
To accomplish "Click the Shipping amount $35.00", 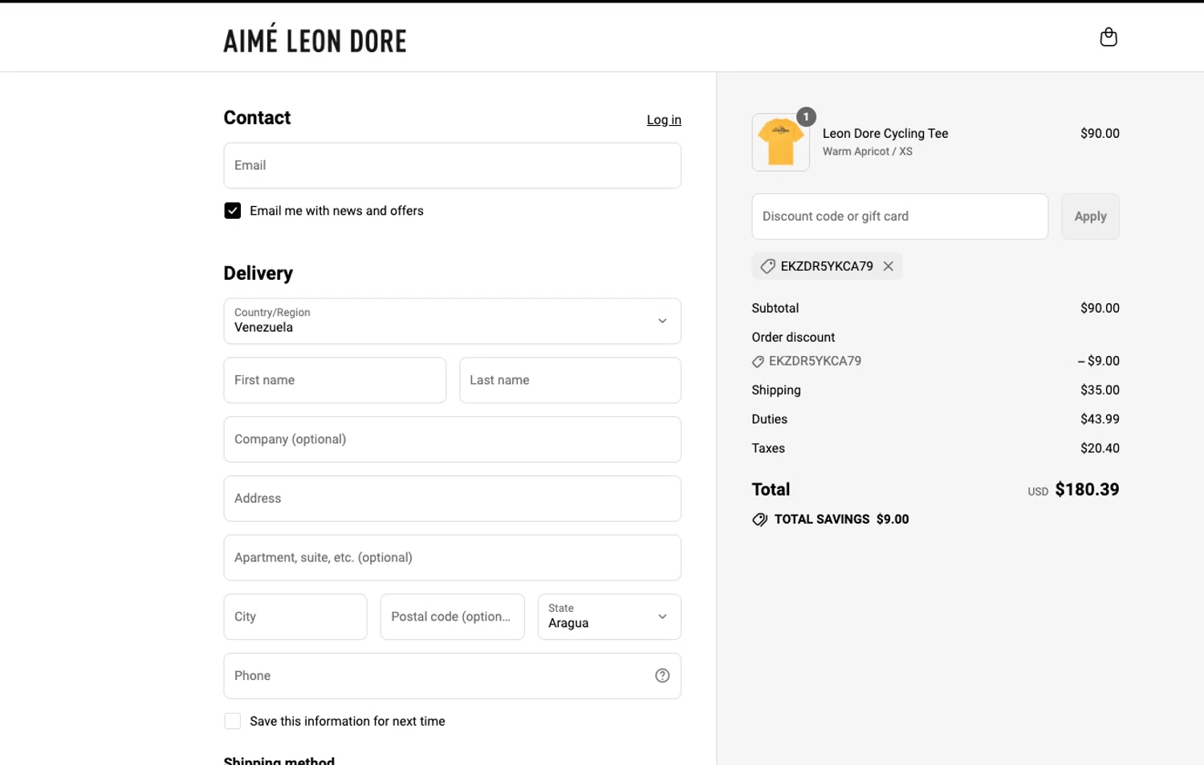I will click(x=1100, y=391).
